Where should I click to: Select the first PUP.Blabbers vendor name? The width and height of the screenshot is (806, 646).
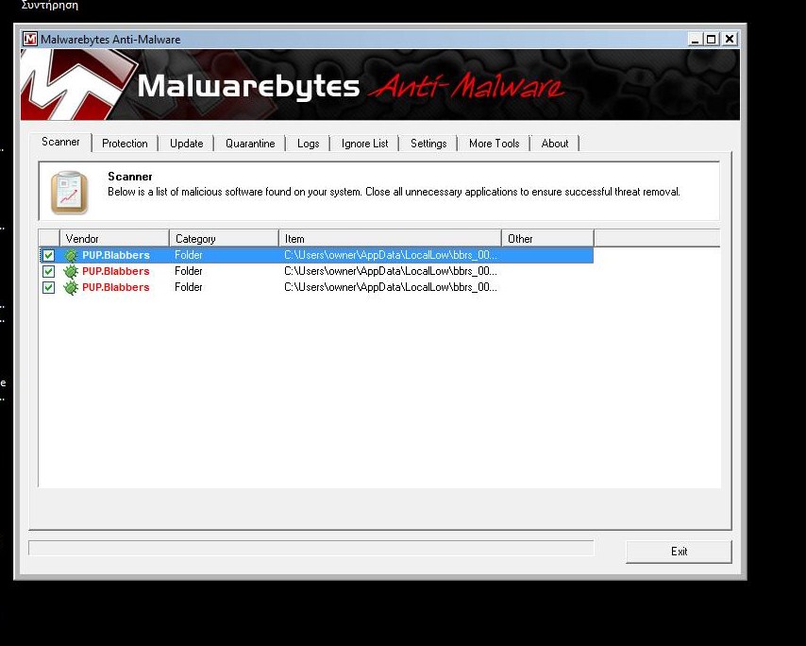tap(116, 255)
